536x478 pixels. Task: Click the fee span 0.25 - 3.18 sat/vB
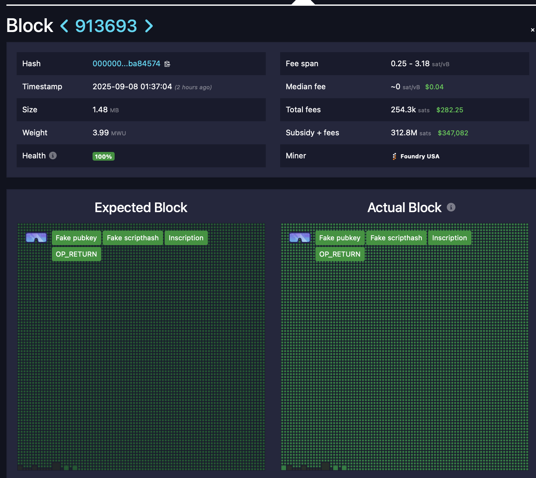coord(420,64)
